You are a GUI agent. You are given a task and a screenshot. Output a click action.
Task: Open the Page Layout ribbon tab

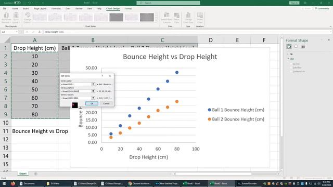[x=40, y=8]
